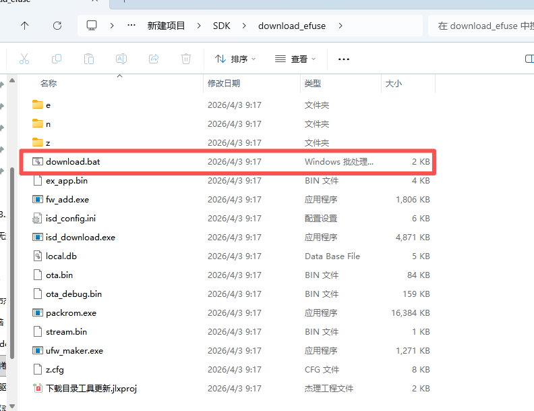The image size is (534, 411).
Task: Focus the search box for download_efuse
Action: pyautogui.click(x=481, y=26)
